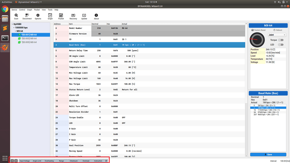
Task: Click Instruction error indicator
Action: coord(98,161)
